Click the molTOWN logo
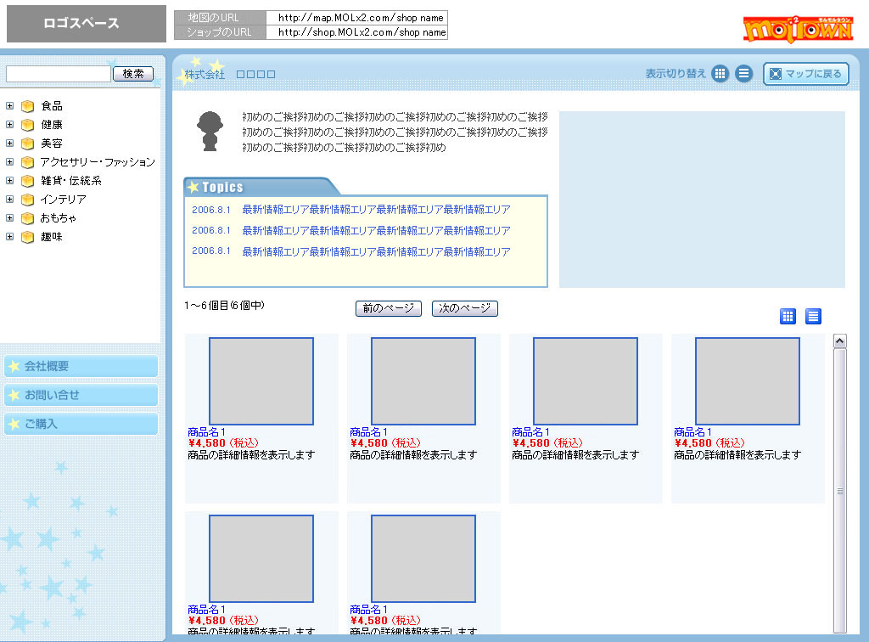Viewport: 869px width, 642px height. 798,29
